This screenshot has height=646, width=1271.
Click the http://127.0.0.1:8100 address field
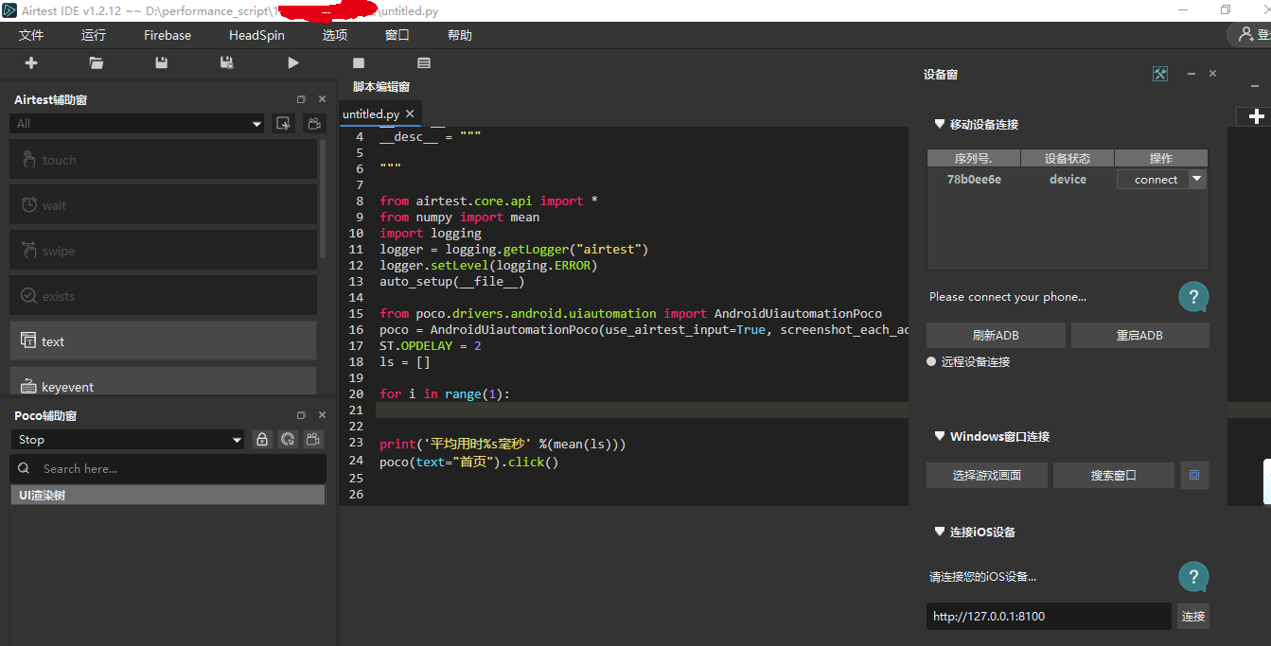1049,616
